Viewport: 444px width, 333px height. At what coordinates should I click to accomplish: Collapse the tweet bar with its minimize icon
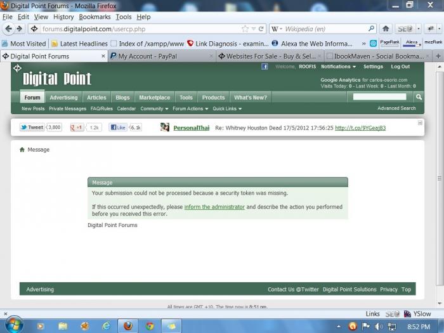(420, 122)
